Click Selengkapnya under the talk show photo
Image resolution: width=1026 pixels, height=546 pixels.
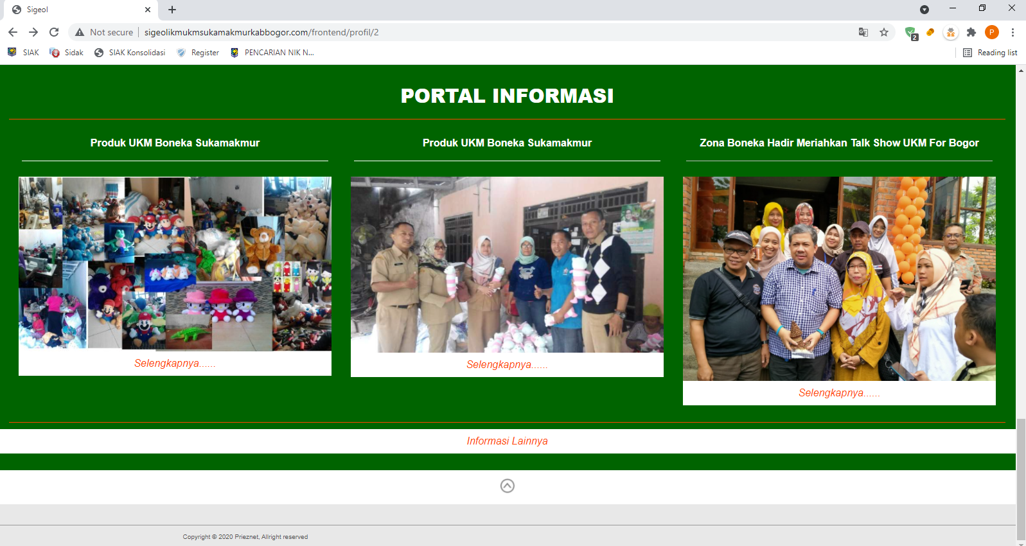[x=839, y=392]
